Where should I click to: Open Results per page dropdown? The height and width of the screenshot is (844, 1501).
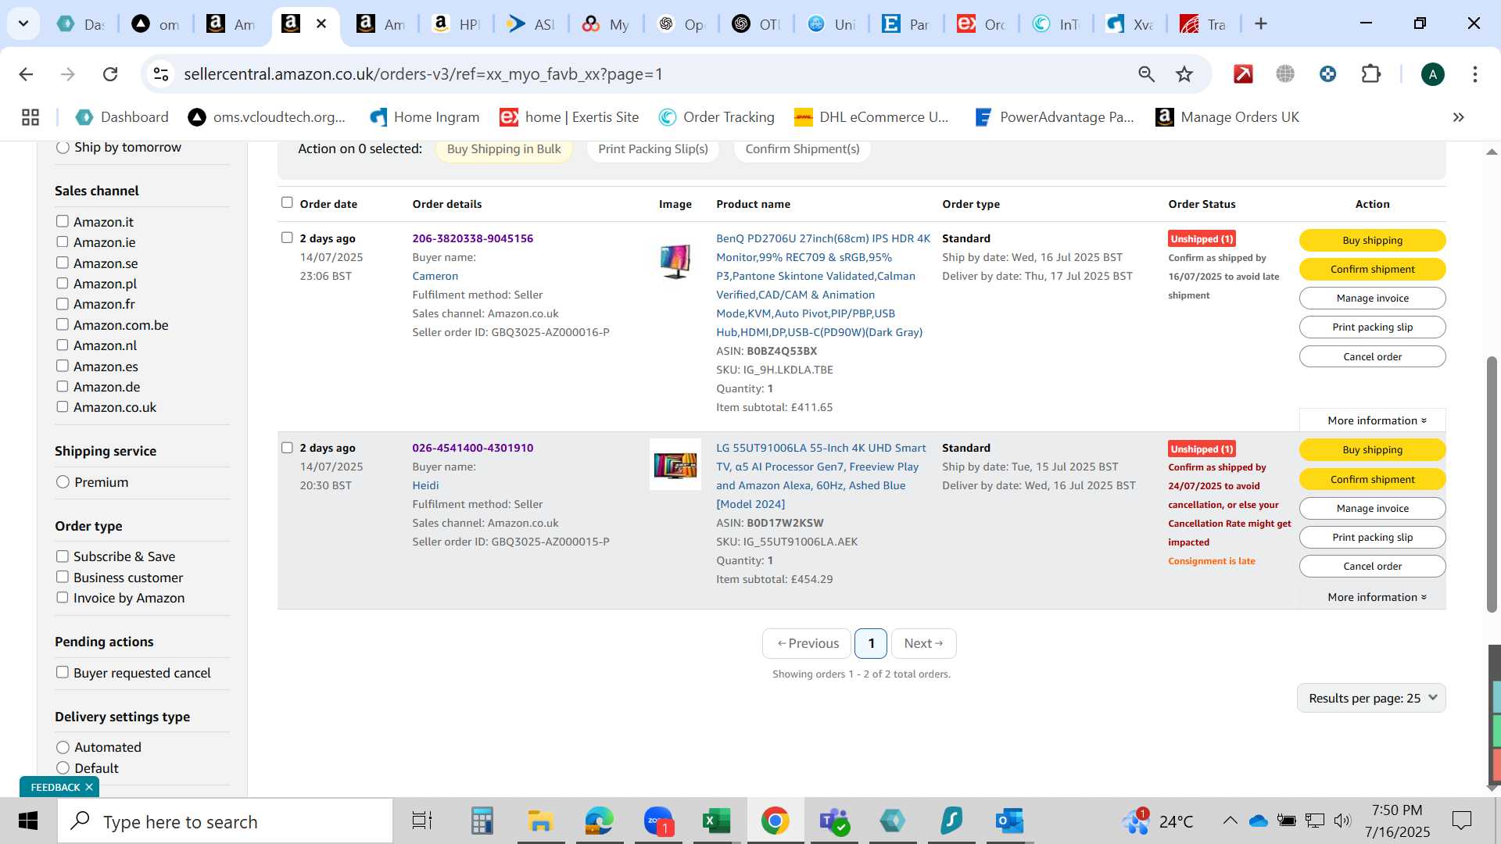coord(1371,698)
